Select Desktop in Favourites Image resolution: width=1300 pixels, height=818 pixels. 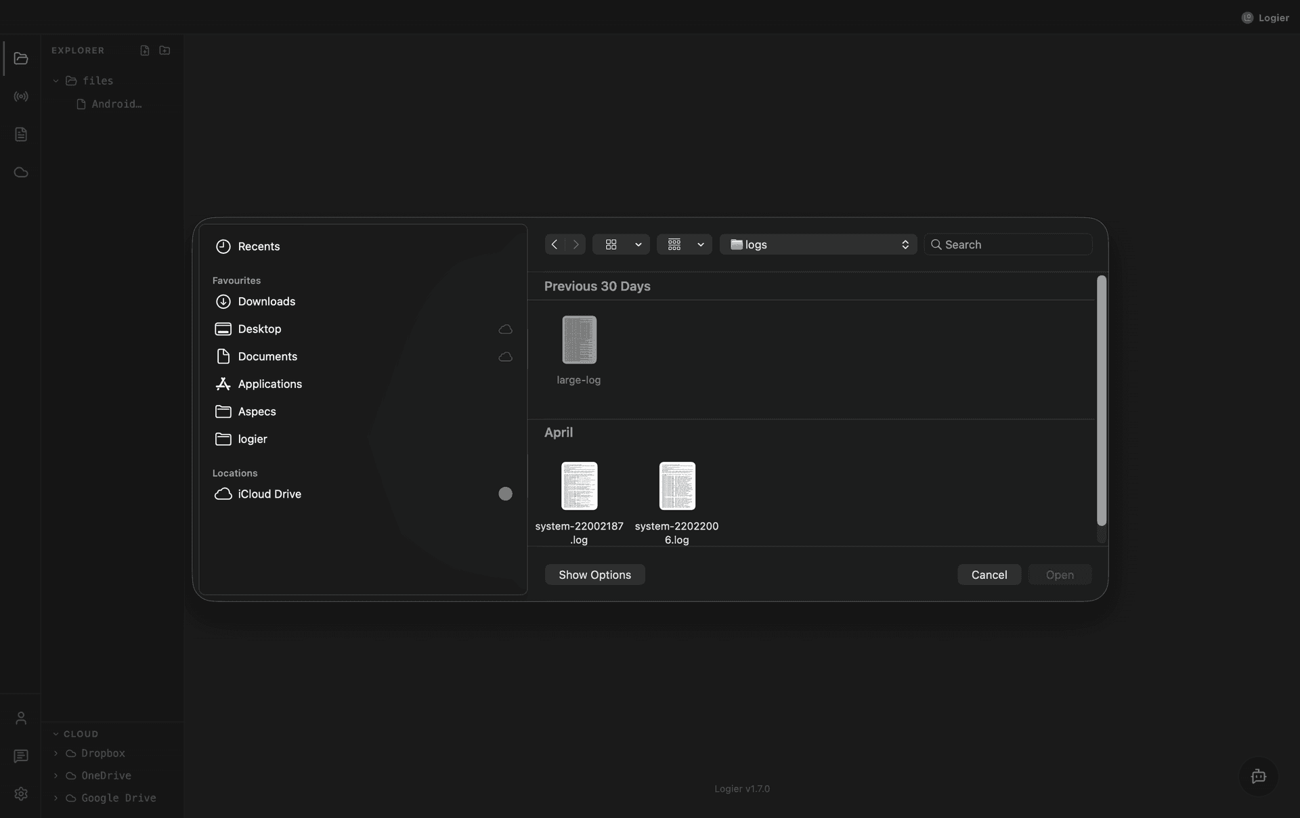pos(363,329)
